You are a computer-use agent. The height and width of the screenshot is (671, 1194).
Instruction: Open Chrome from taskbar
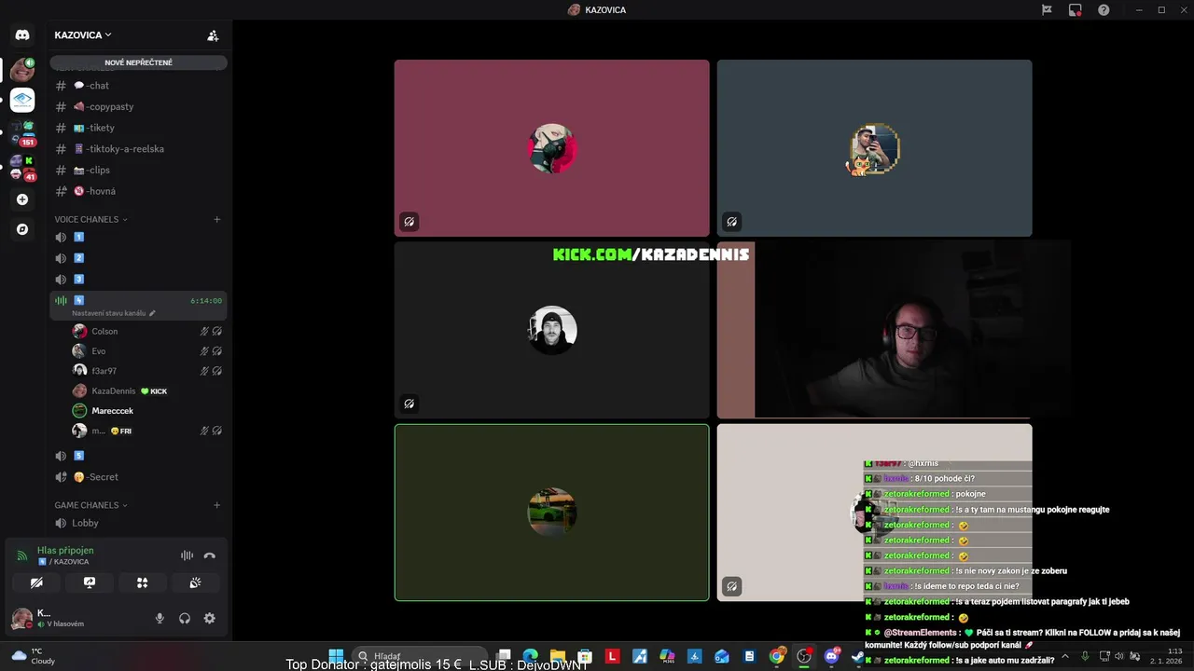coord(777,656)
